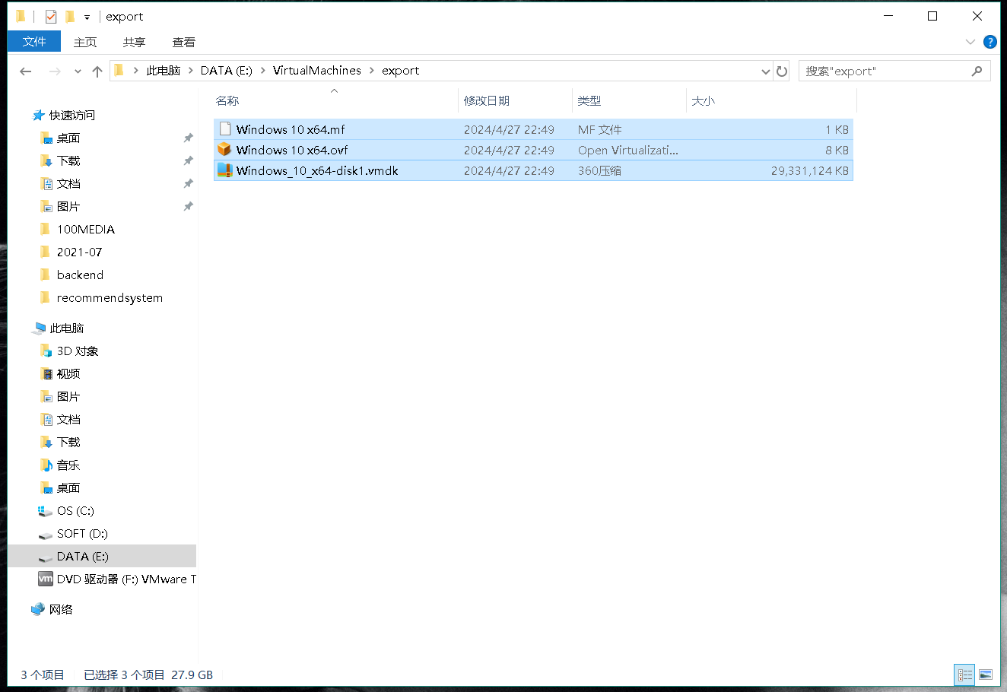Switch to the 主页 ribbon tab

pyautogui.click(x=85, y=42)
